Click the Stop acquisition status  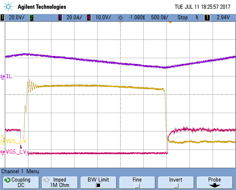[x=182, y=17]
